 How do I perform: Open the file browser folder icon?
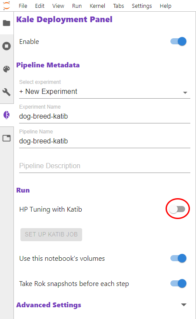[x=7, y=23]
